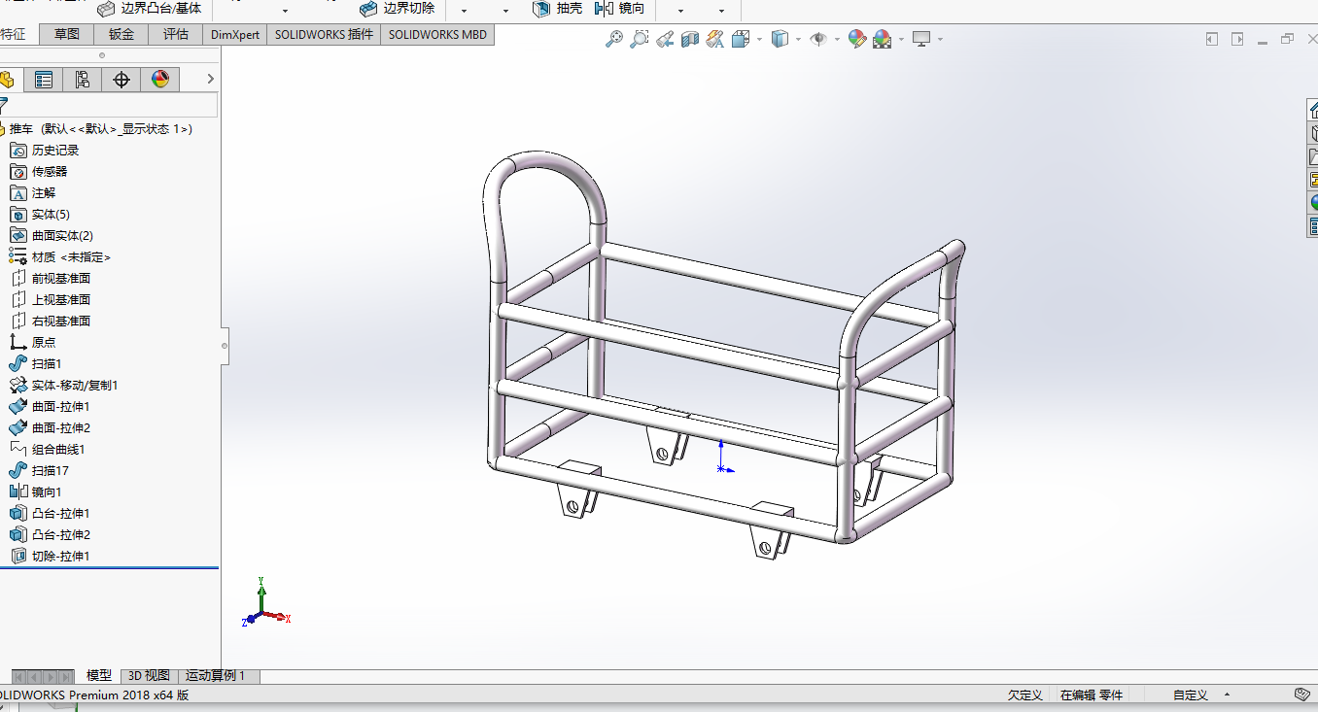Open Edit Appearance color ball
The image size is (1318, 712).
coord(856,39)
